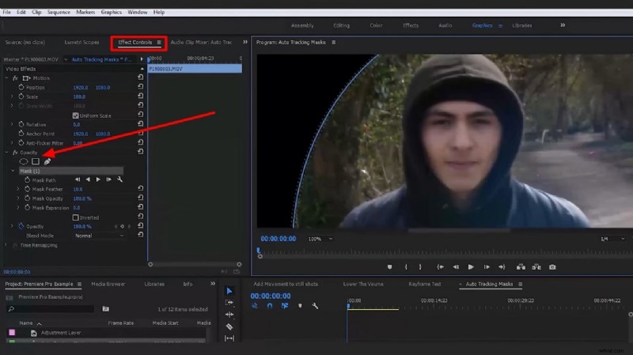Image resolution: width=633 pixels, height=355 pixels.
Task: Open the Blend Mode Normal dropdown
Action: tap(99, 236)
